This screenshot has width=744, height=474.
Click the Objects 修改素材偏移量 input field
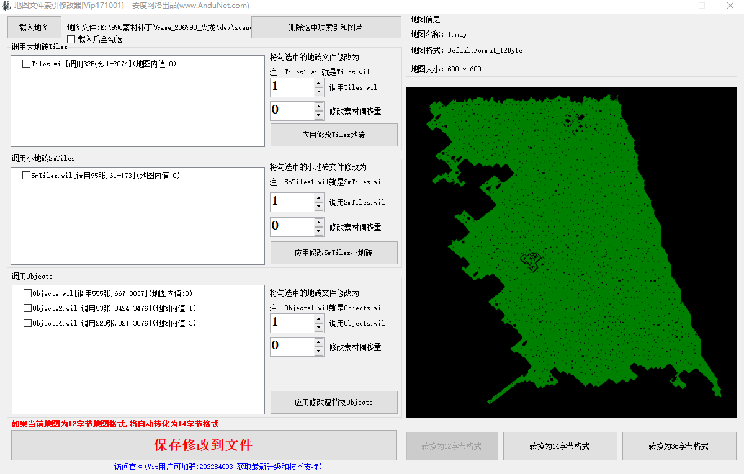292,346
